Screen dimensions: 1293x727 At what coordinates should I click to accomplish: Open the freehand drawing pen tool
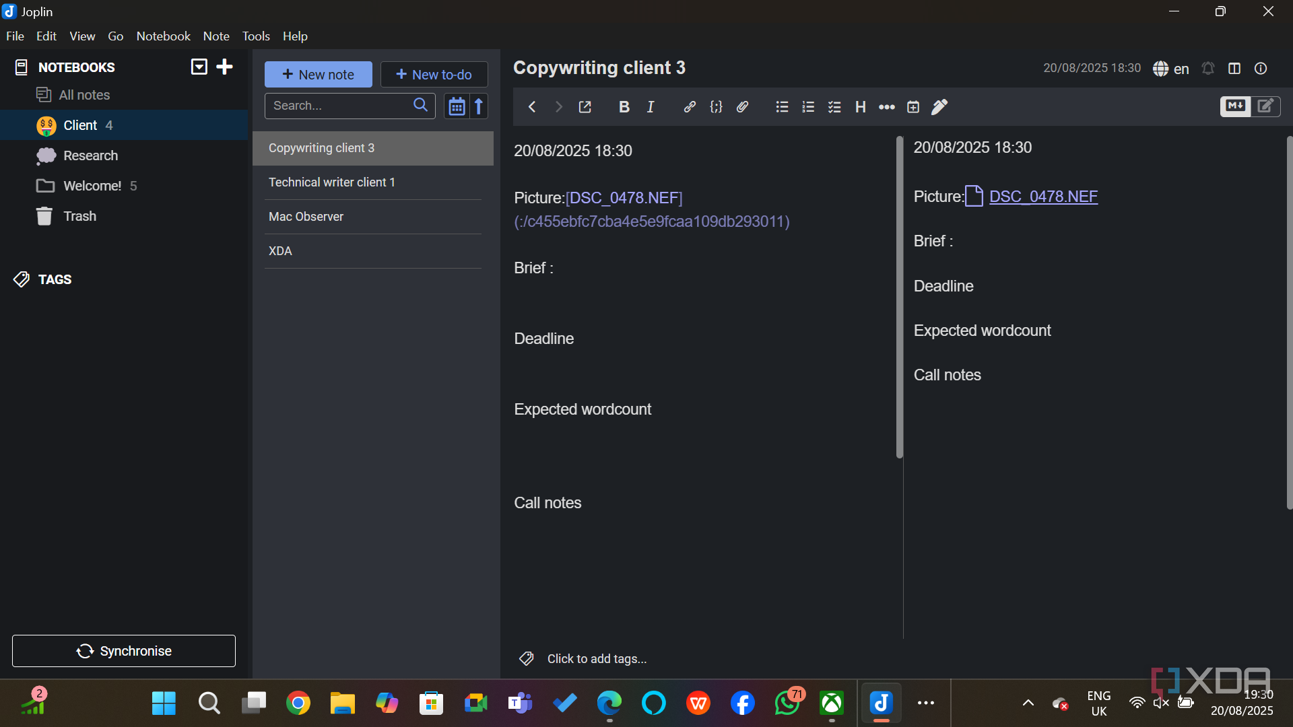[939, 107]
